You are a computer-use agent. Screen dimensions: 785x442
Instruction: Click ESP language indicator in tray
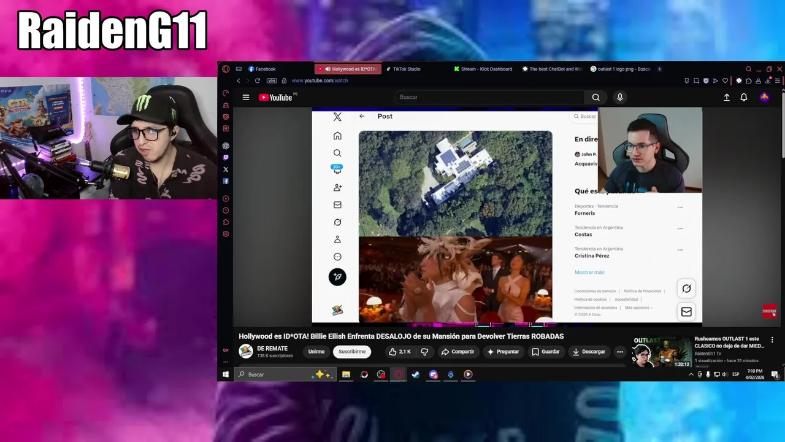click(x=736, y=374)
